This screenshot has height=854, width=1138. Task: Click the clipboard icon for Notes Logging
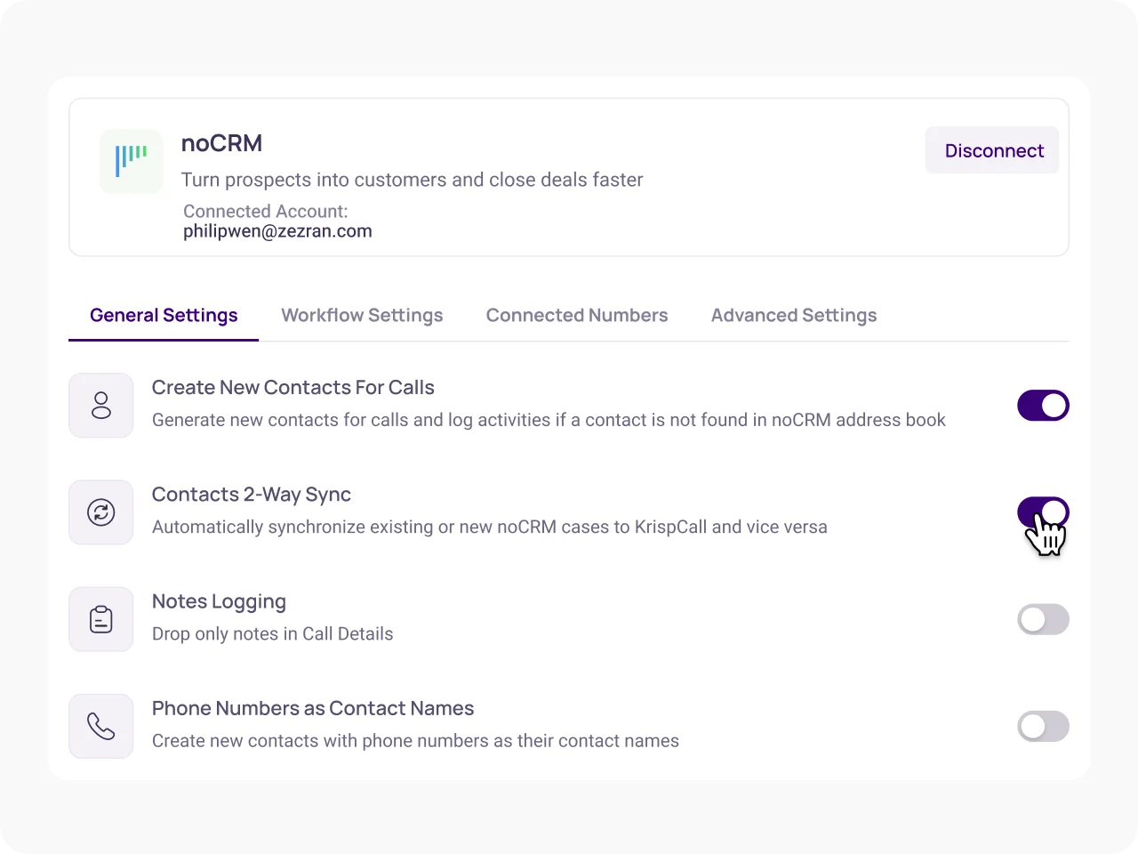pos(101,619)
